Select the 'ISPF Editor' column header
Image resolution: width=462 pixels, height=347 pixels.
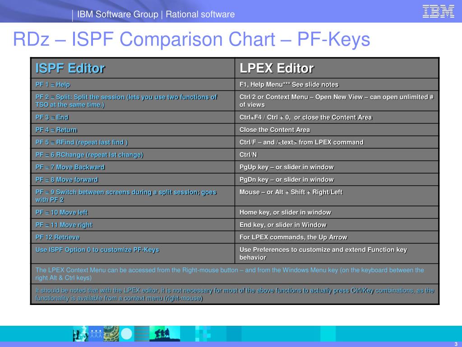tap(133, 68)
